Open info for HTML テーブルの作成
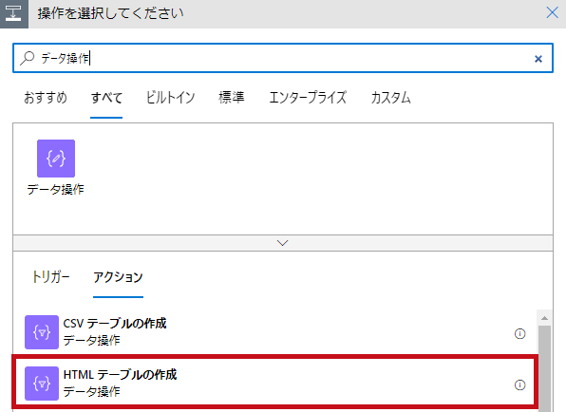The width and height of the screenshot is (566, 412). tap(519, 384)
